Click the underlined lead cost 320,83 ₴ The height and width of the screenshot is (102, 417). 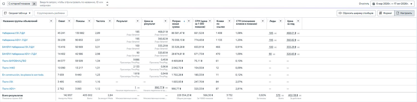click(291, 54)
